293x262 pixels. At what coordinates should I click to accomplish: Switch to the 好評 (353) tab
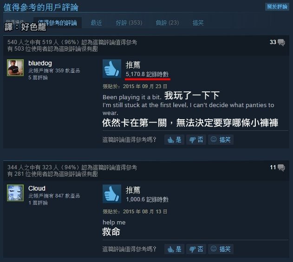pyautogui.click(x=129, y=23)
